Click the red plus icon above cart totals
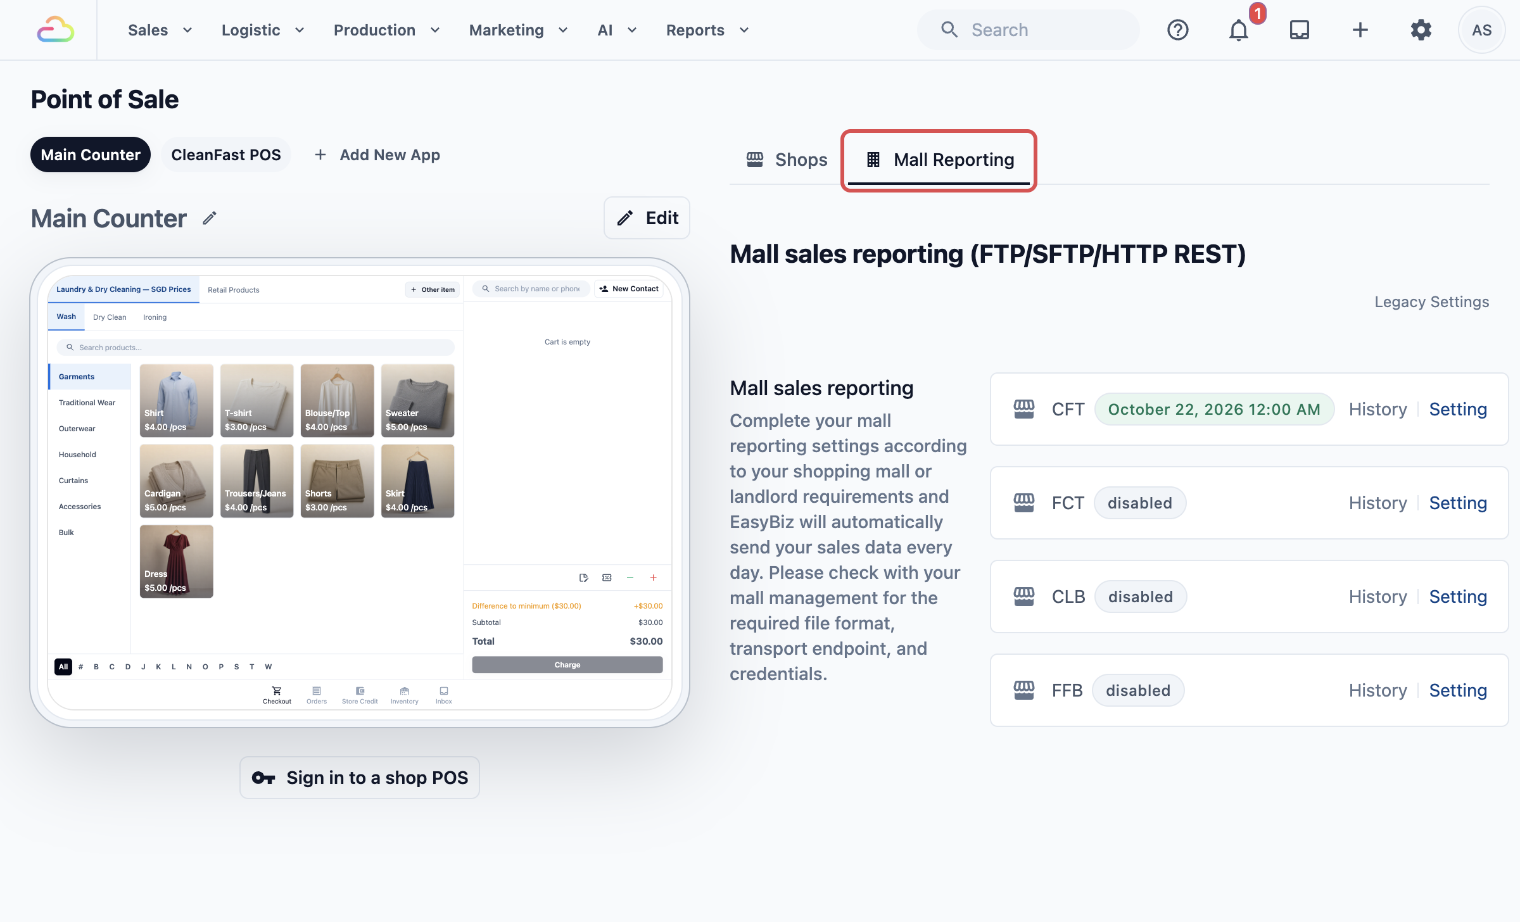 coord(653,578)
